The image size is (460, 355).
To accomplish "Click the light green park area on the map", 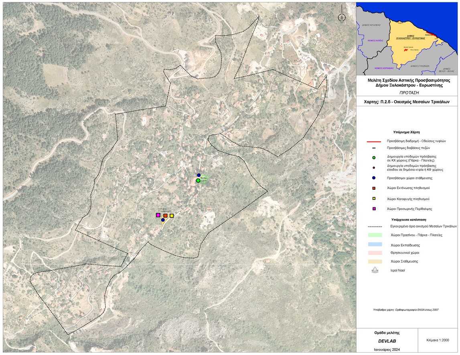I will coord(205,179).
